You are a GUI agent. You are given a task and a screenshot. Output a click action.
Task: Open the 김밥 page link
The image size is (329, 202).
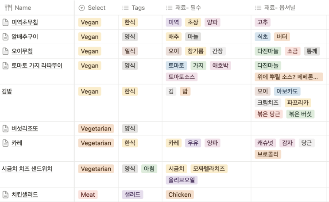point(7,91)
